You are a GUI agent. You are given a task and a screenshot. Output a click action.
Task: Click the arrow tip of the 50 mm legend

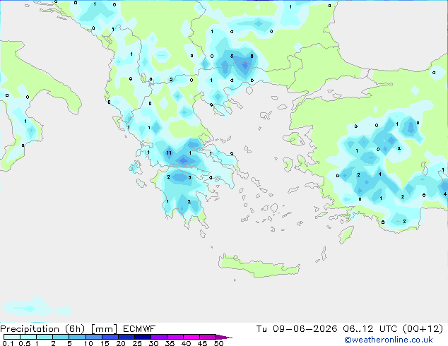click(224, 337)
